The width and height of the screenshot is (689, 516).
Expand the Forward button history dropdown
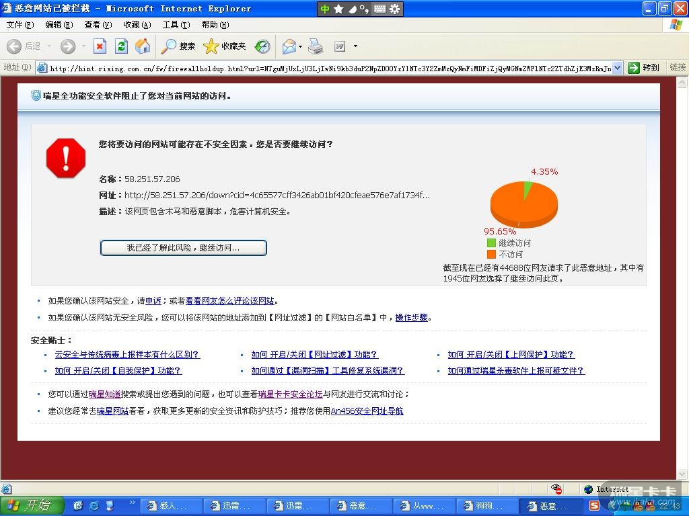tap(83, 46)
